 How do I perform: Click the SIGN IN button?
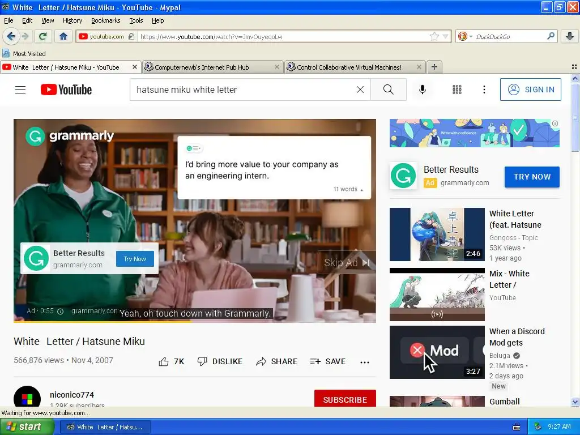(x=530, y=89)
